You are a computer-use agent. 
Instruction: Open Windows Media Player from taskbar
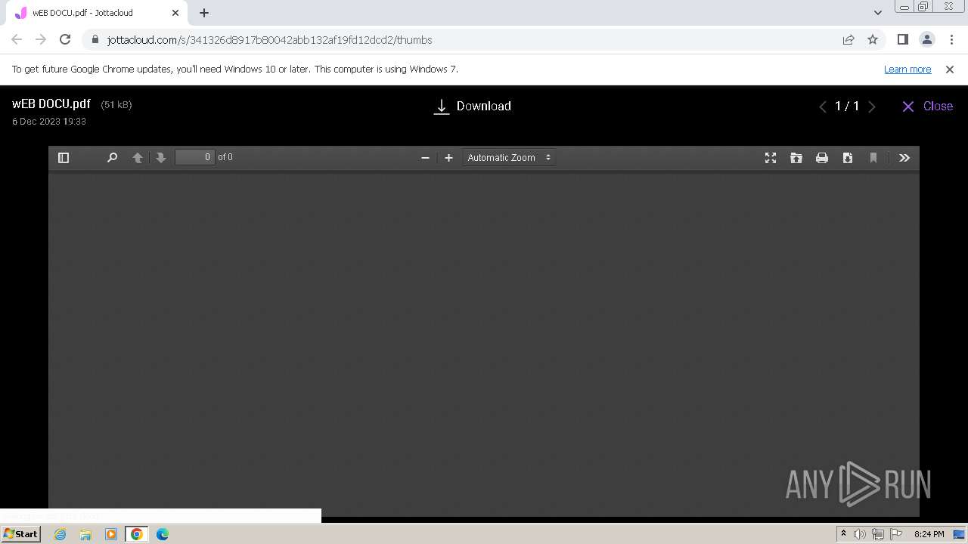[111, 534]
